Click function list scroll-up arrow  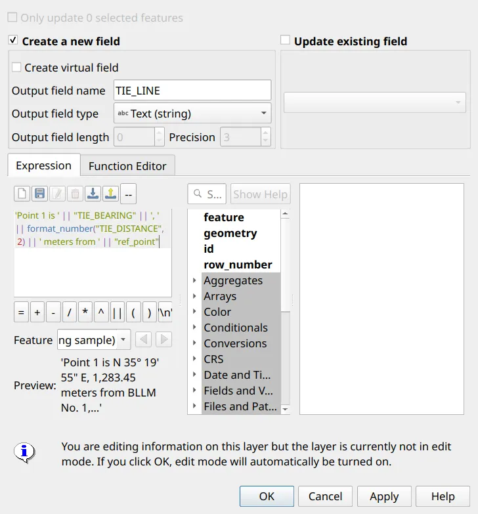click(285, 214)
